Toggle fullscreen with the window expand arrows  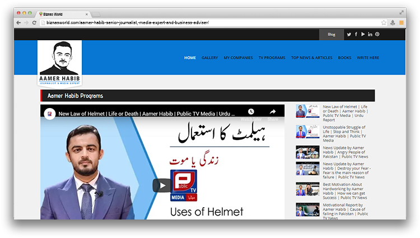402,12
